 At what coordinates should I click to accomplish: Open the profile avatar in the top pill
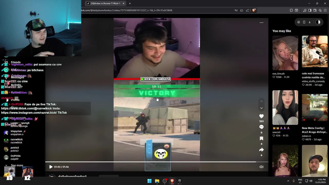click(318, 22)
